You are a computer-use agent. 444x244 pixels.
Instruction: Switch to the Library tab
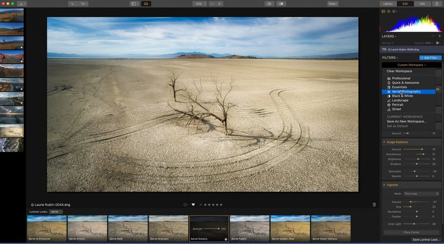point(388,4)
